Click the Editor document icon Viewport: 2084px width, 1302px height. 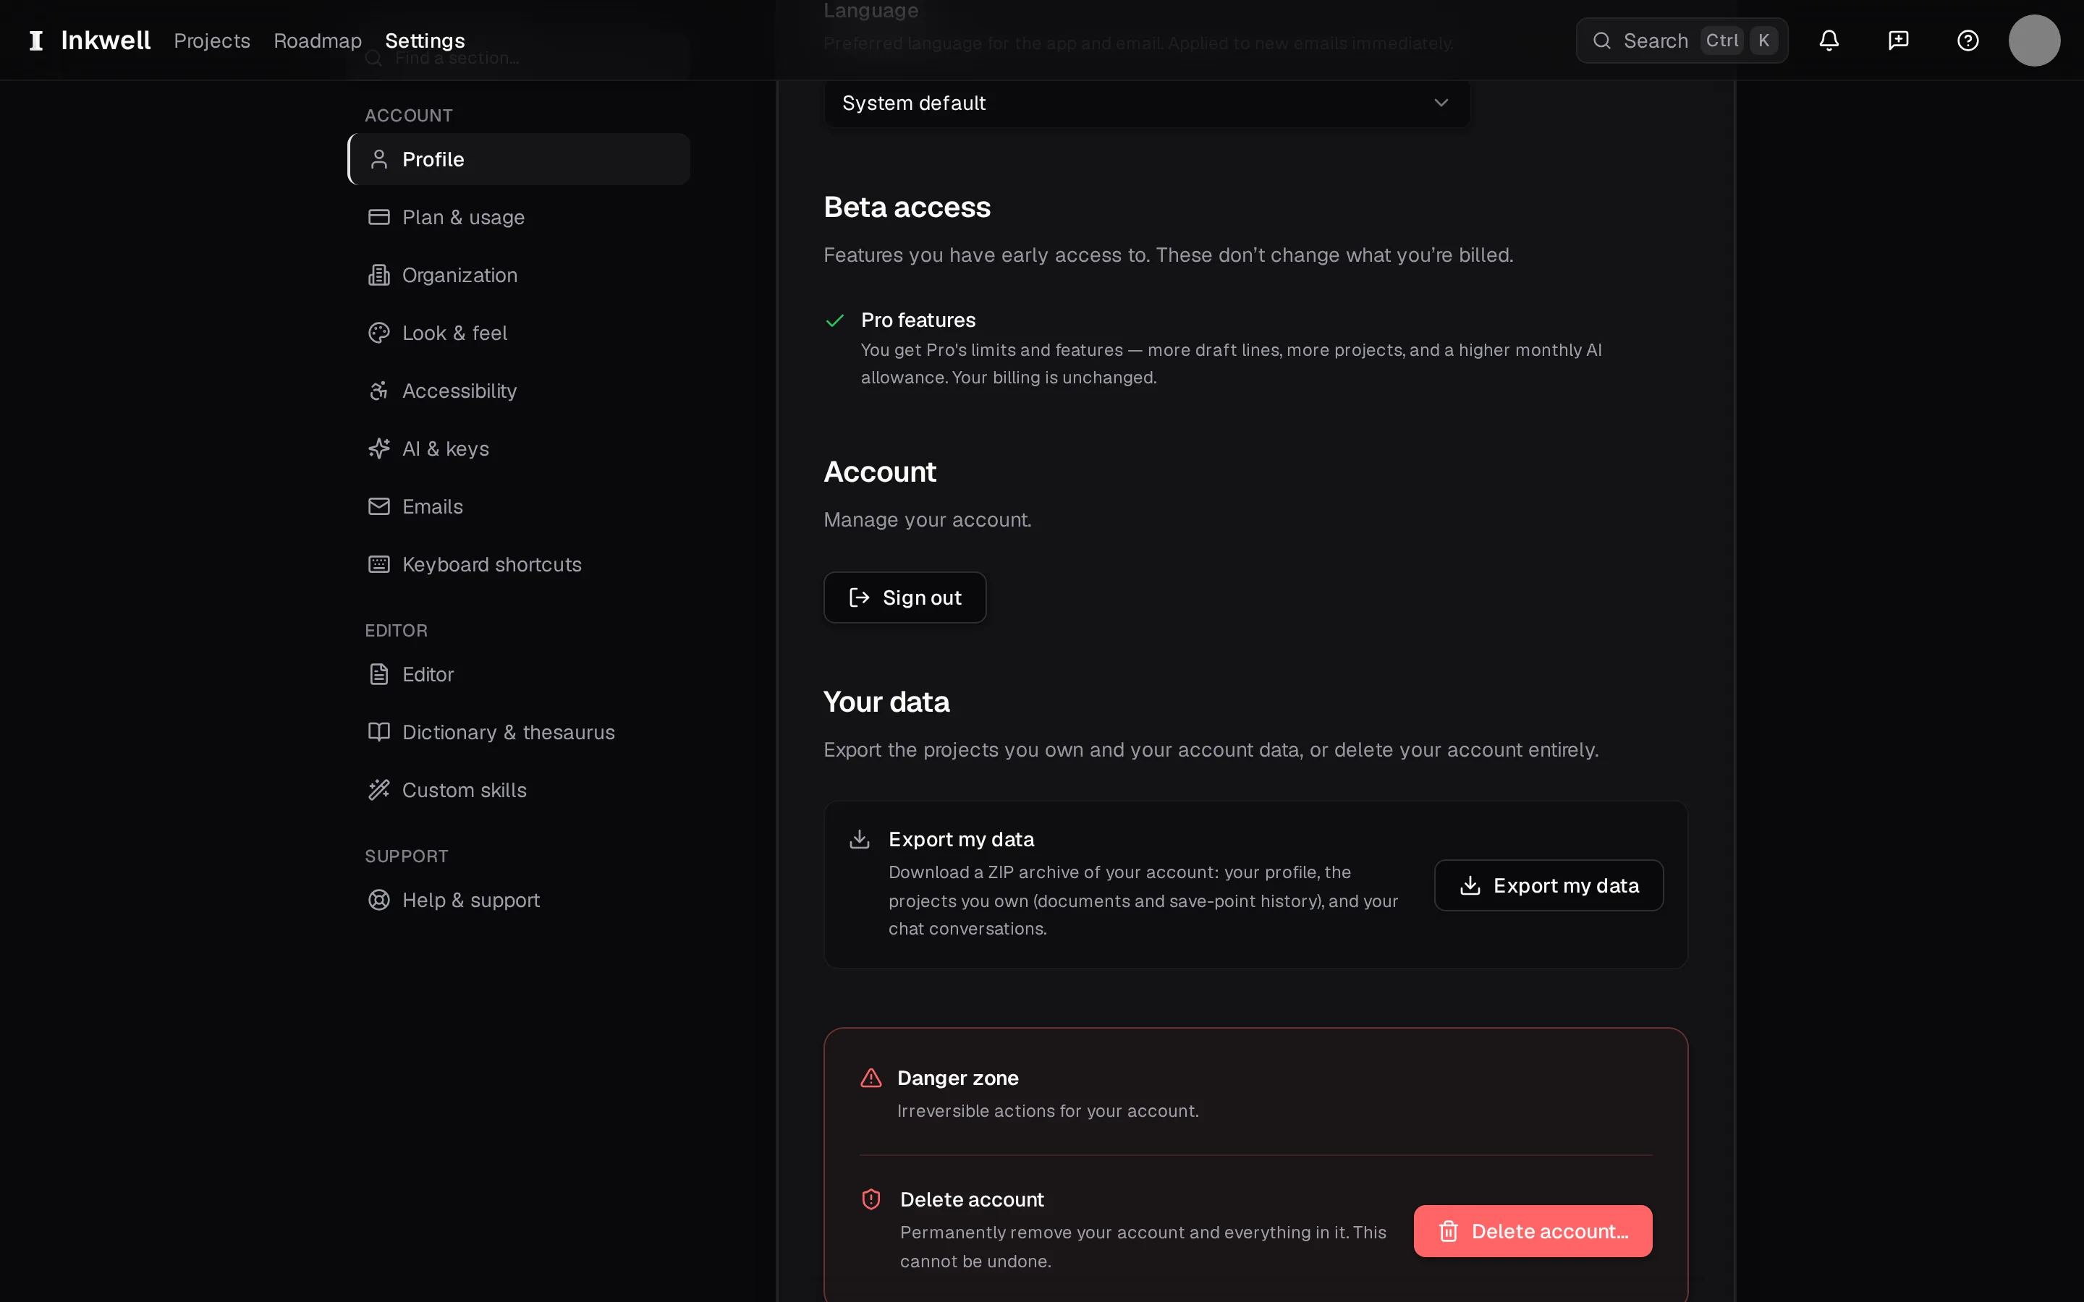379,674
